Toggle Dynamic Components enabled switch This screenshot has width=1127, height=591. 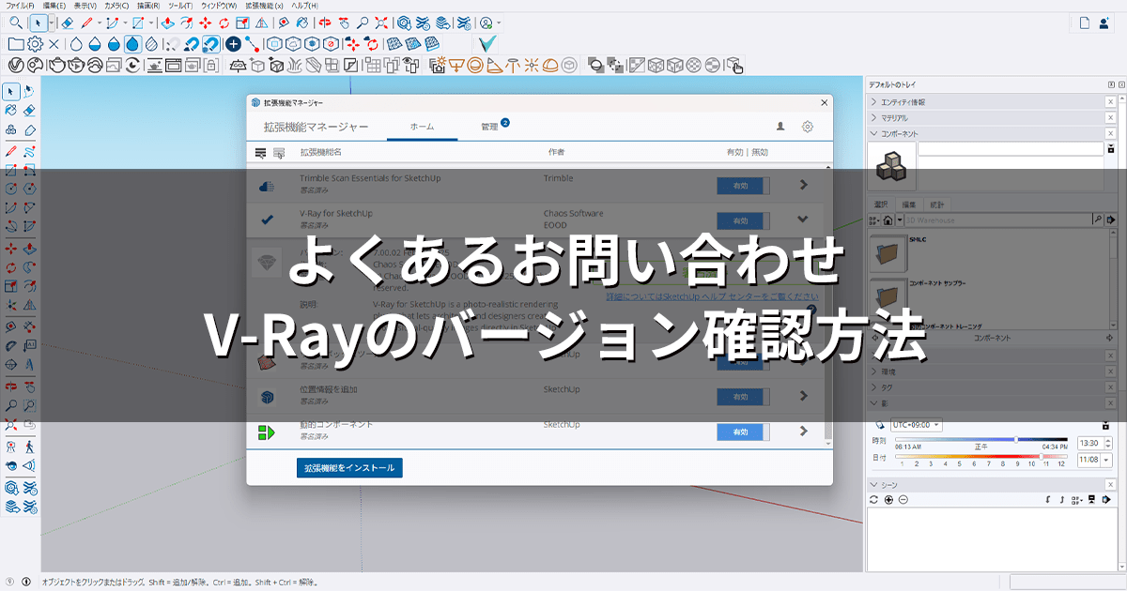coord(742,432)
